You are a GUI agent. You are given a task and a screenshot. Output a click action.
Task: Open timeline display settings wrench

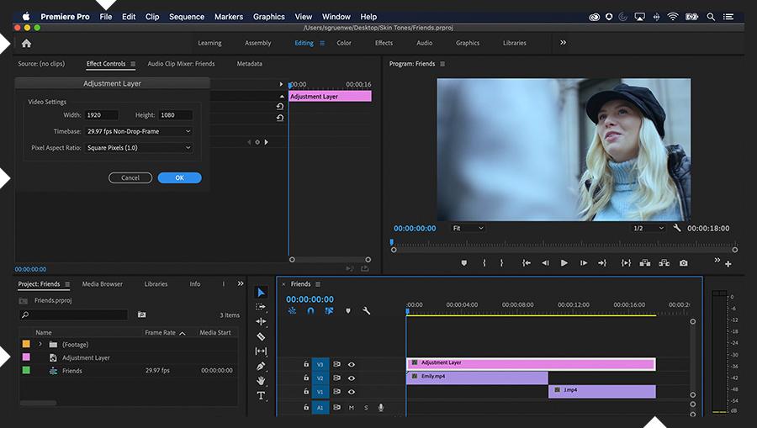tap(367, 310)
